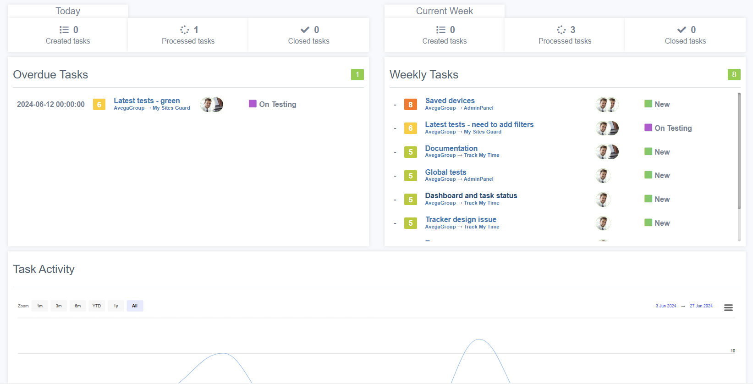Open the Tracker design issue task
The height and width of the screenshot is (384, 753).
461,219
